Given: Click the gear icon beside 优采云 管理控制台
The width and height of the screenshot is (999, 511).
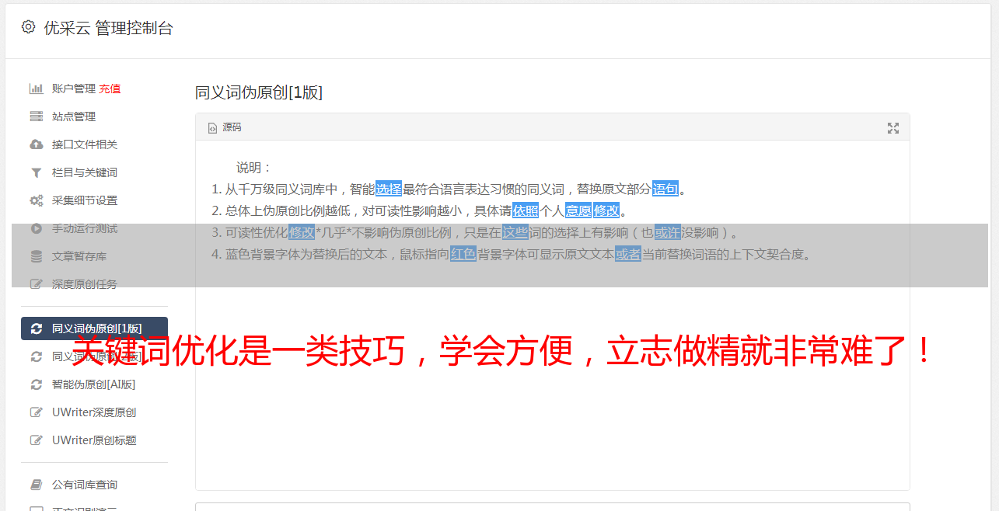Looking at the screenshot, I should 29,27.
